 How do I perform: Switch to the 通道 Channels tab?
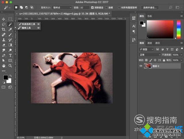coord(149,43)
